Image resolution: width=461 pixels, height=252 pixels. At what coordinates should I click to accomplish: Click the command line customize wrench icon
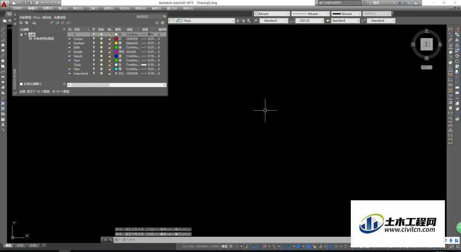111,240
